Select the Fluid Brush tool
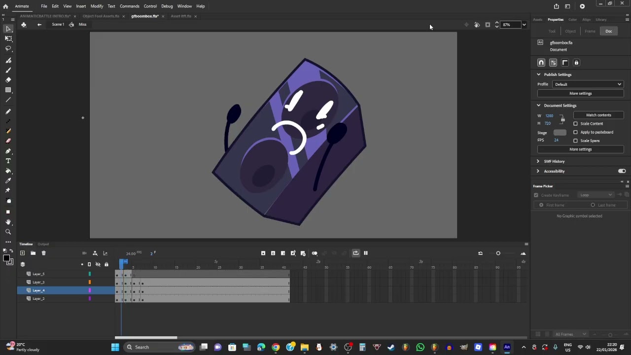Image resolution: width=631 pixels, height=355 pixels. point(8,60)
